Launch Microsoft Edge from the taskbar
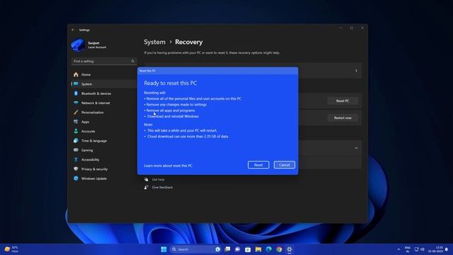 (x=269, y=249)
